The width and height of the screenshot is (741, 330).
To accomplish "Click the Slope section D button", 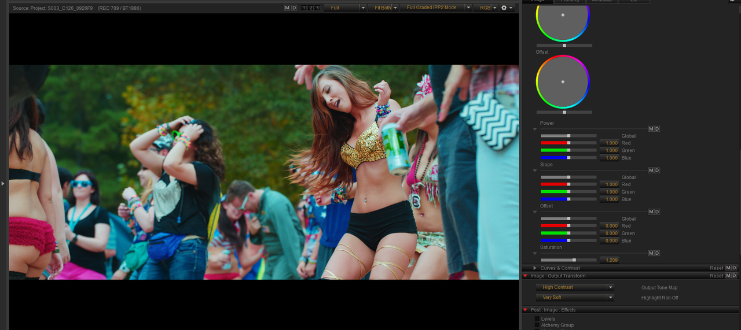I will (x=657, y=170).
